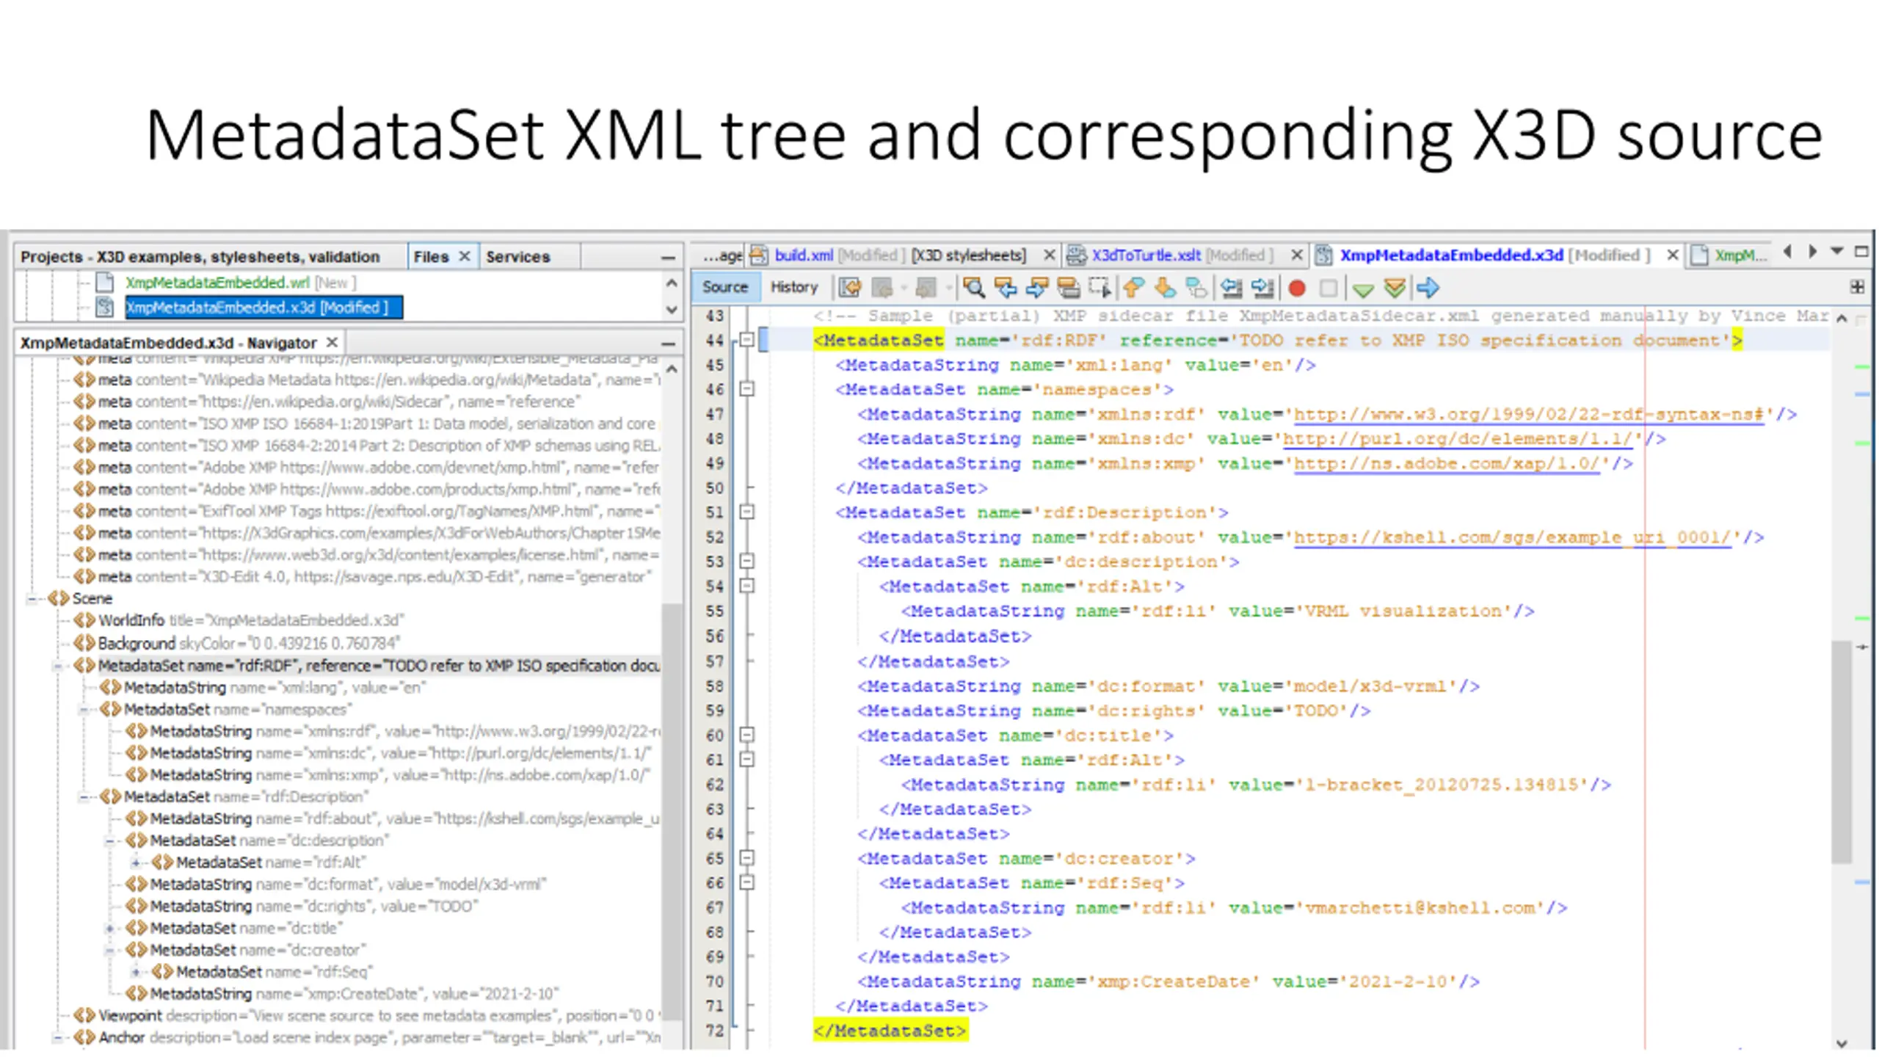Screen dimensions: 1879x1057
Task: Open purl.org dc elements link
Action: click(1457, 439)
